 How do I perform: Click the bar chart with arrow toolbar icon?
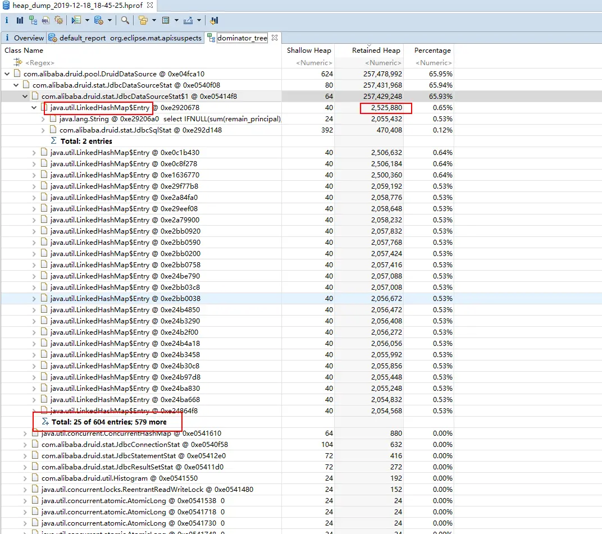click(214, 20)
